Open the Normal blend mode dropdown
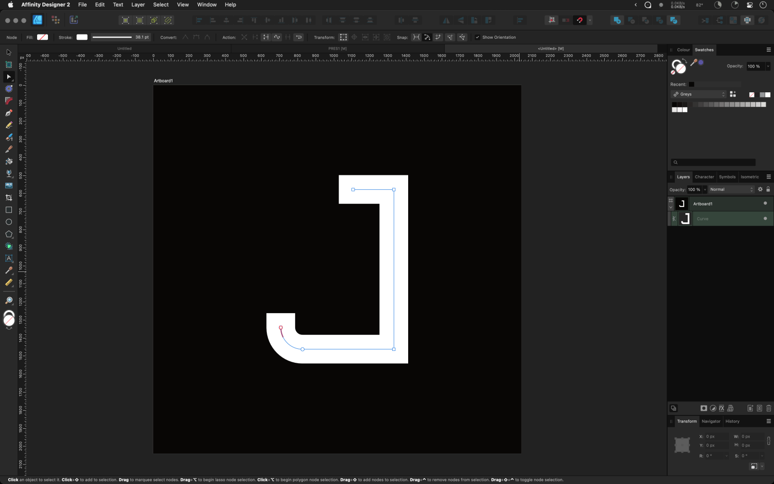The image size is (774, 484). [731, 189]
